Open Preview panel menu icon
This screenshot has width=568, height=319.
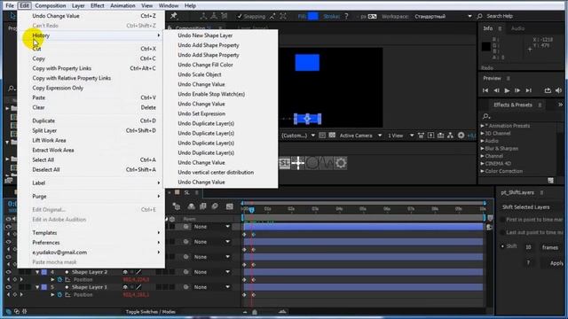pos(509,78)
